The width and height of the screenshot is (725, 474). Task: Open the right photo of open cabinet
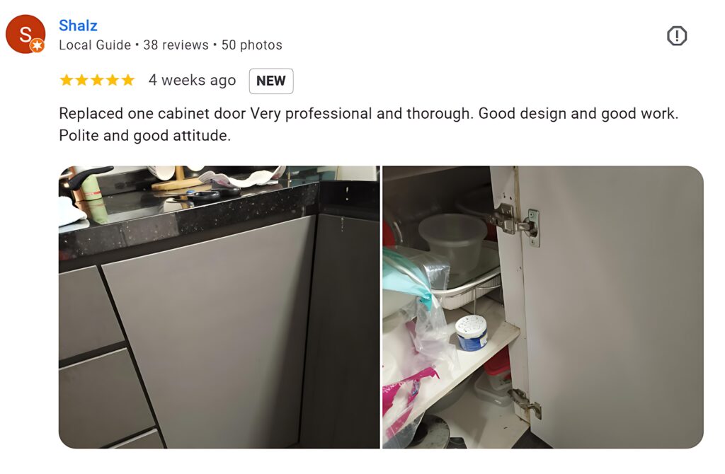click(x=543, y=307)
